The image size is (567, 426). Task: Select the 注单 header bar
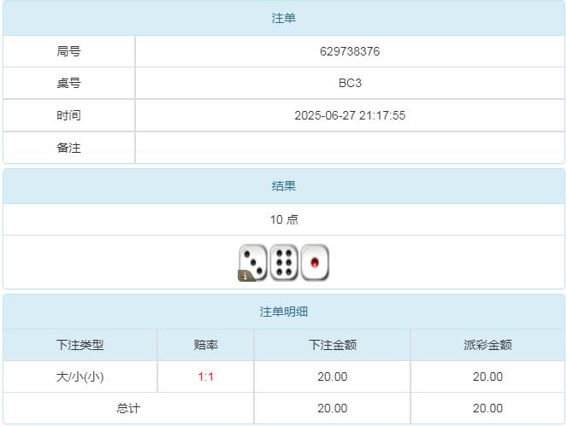(x=284, y=18)
